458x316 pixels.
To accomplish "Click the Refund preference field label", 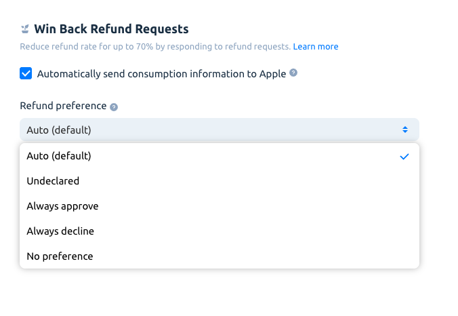I will point(63,106).
